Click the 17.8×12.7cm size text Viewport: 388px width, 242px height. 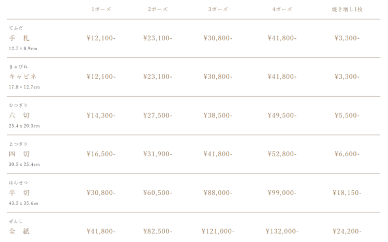24,87
